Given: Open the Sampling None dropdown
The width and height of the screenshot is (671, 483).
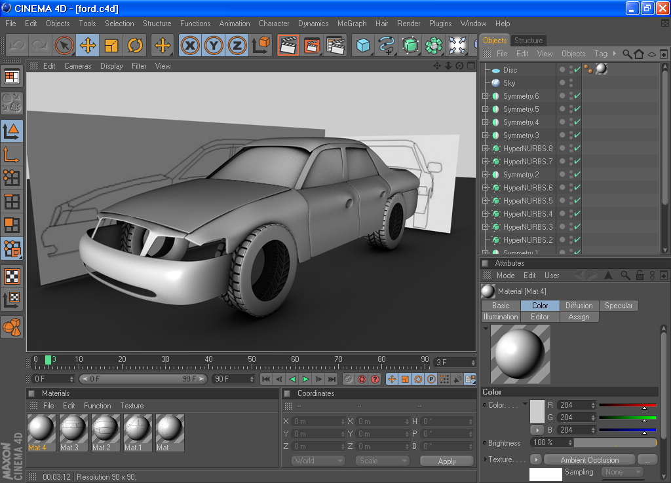Looking at the screenshot, I should 623,472.
